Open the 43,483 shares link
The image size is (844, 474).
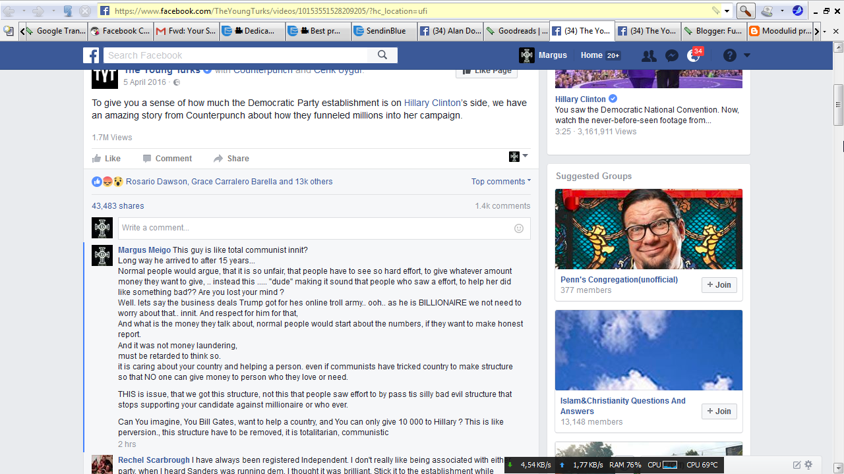click(x=118, y=206)
